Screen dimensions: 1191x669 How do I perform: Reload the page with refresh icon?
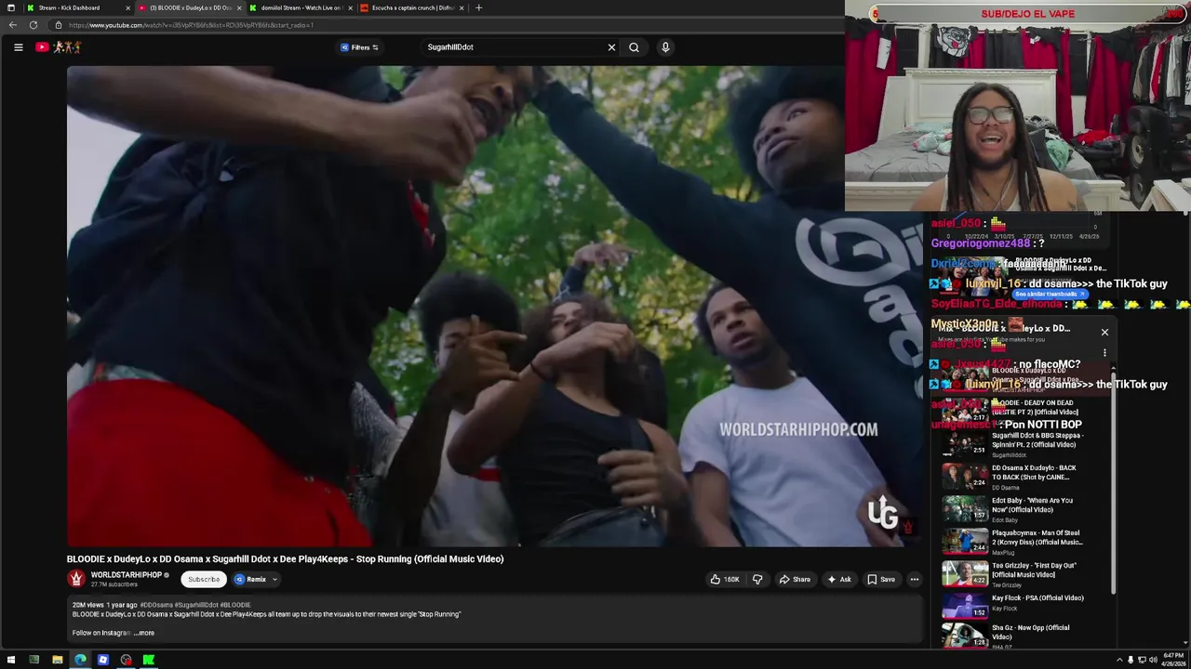pyautogui.click(x=33, y=25)
